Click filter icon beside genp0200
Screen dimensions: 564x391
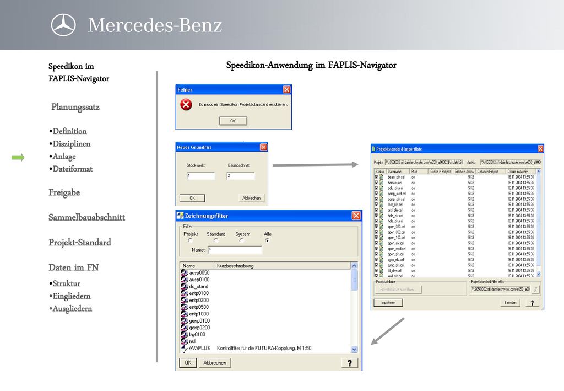(184, 327)
